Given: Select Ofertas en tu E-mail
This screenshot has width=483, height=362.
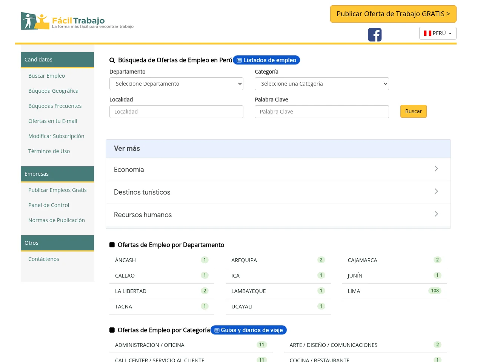Looking at the screenshot, I should pos(53,121).
